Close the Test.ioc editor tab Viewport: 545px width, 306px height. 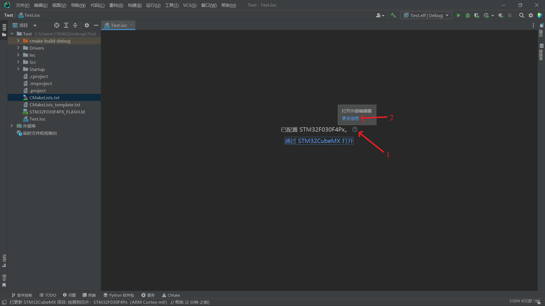pyautogui.click(x=131, y=25)
